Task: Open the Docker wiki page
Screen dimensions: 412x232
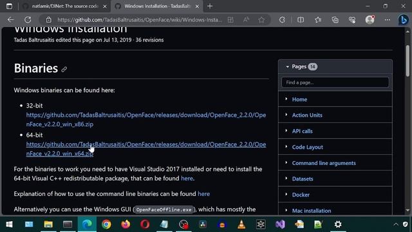Action: (301, 195)
